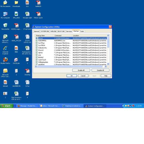This screenshot has width=144, height=144.
Task: Click the list's scroll up arrow
Action: coord(108,35)
